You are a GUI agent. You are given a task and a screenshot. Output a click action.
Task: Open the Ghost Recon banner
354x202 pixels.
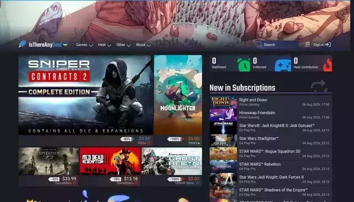[172, 161]
